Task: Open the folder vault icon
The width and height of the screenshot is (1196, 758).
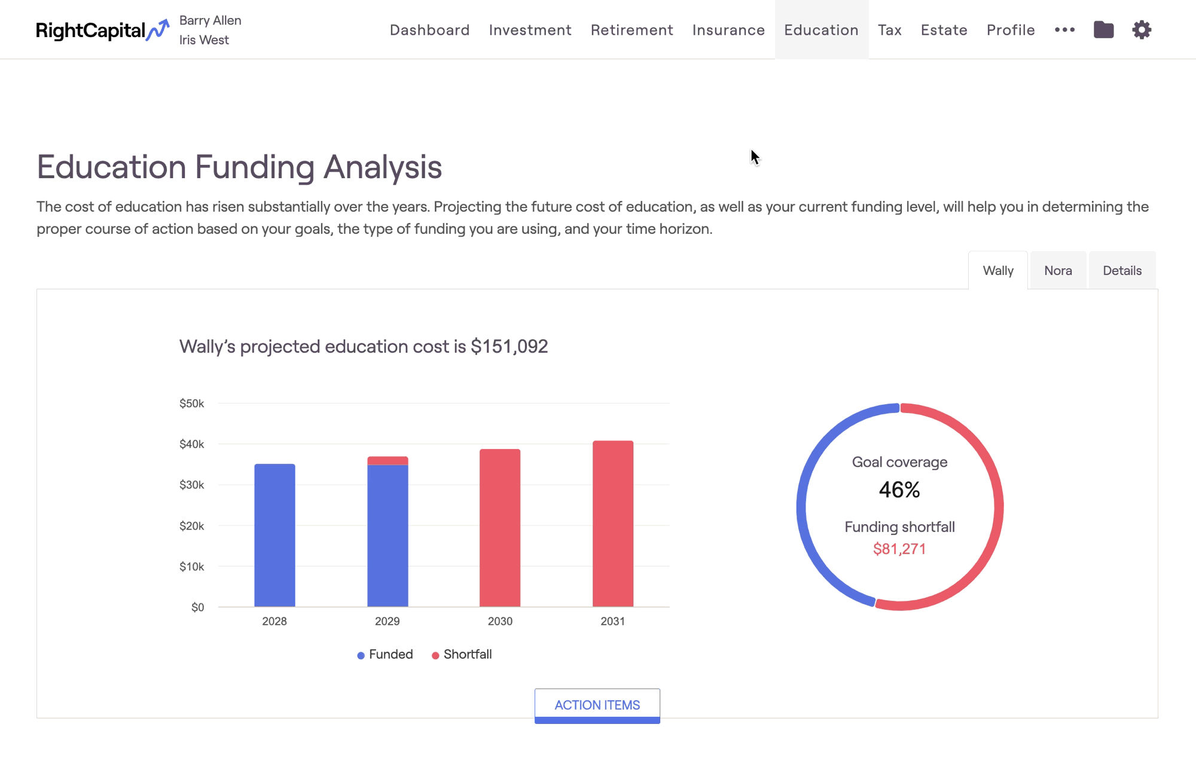Action: tap(1103, 30)
